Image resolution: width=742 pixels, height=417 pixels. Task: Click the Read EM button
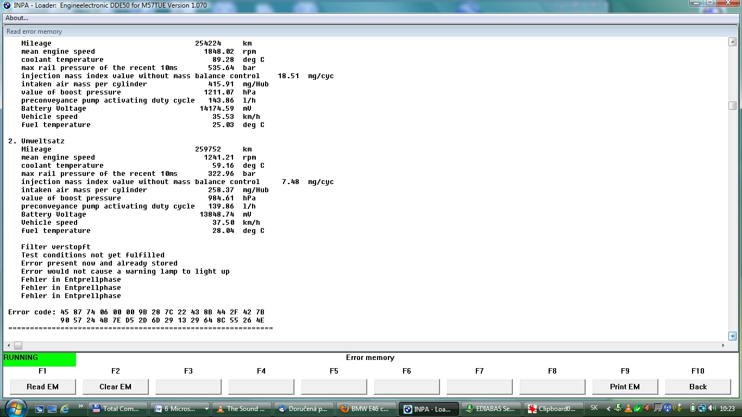[x=42, y=387]
